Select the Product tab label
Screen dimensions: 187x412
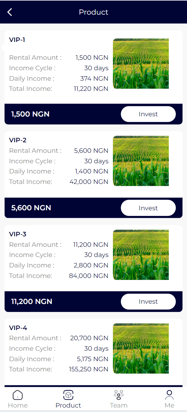(68, 405)
